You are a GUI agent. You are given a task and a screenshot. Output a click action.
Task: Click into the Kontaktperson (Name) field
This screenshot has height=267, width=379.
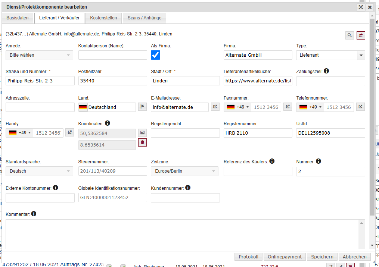pyautogui.click(x=113, y=55)
